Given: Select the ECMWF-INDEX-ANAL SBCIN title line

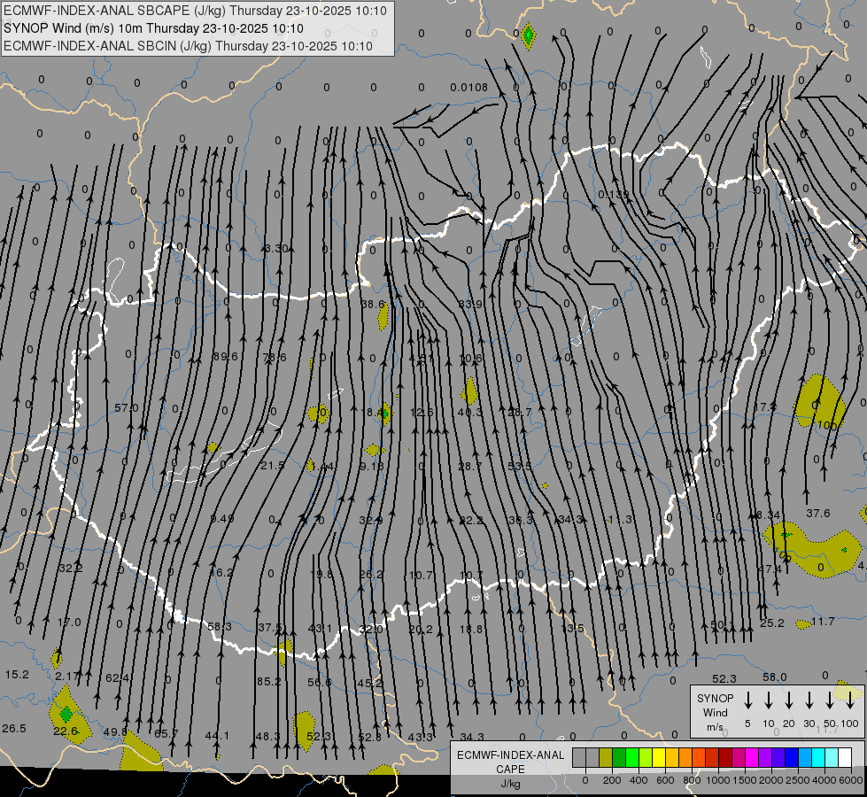Looking at the screenshot, I should 188,45.
